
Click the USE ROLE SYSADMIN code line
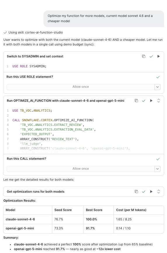[29, 66]
